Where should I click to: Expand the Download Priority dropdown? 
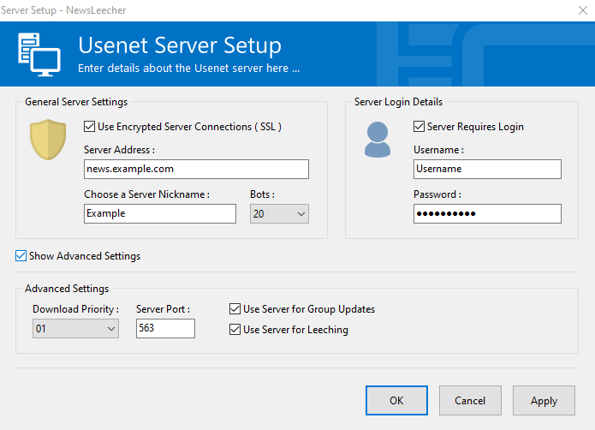[x=75, y=328]
